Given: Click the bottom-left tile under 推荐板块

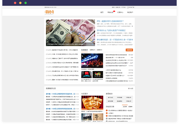Looking at the screenshot, I should tap(110, 101).
